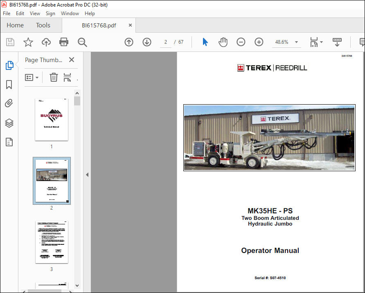This screenshot has height=293, width=365.
Task: Open zoom percentage dropdown arrow
Action: coord(296,42)
